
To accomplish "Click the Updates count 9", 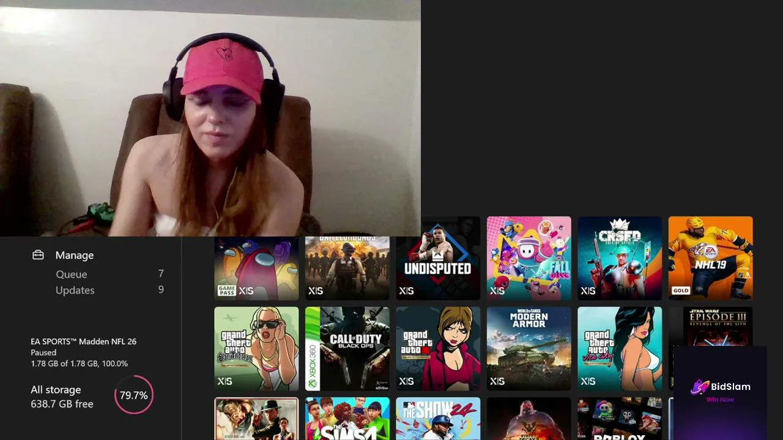I will pos(161,290).
